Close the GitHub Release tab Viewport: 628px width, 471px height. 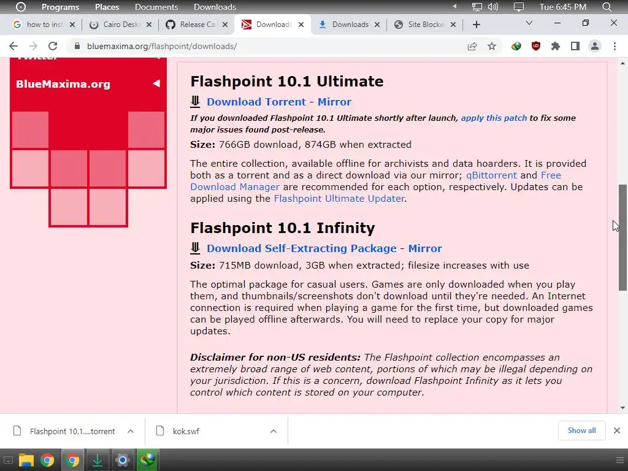225,25
